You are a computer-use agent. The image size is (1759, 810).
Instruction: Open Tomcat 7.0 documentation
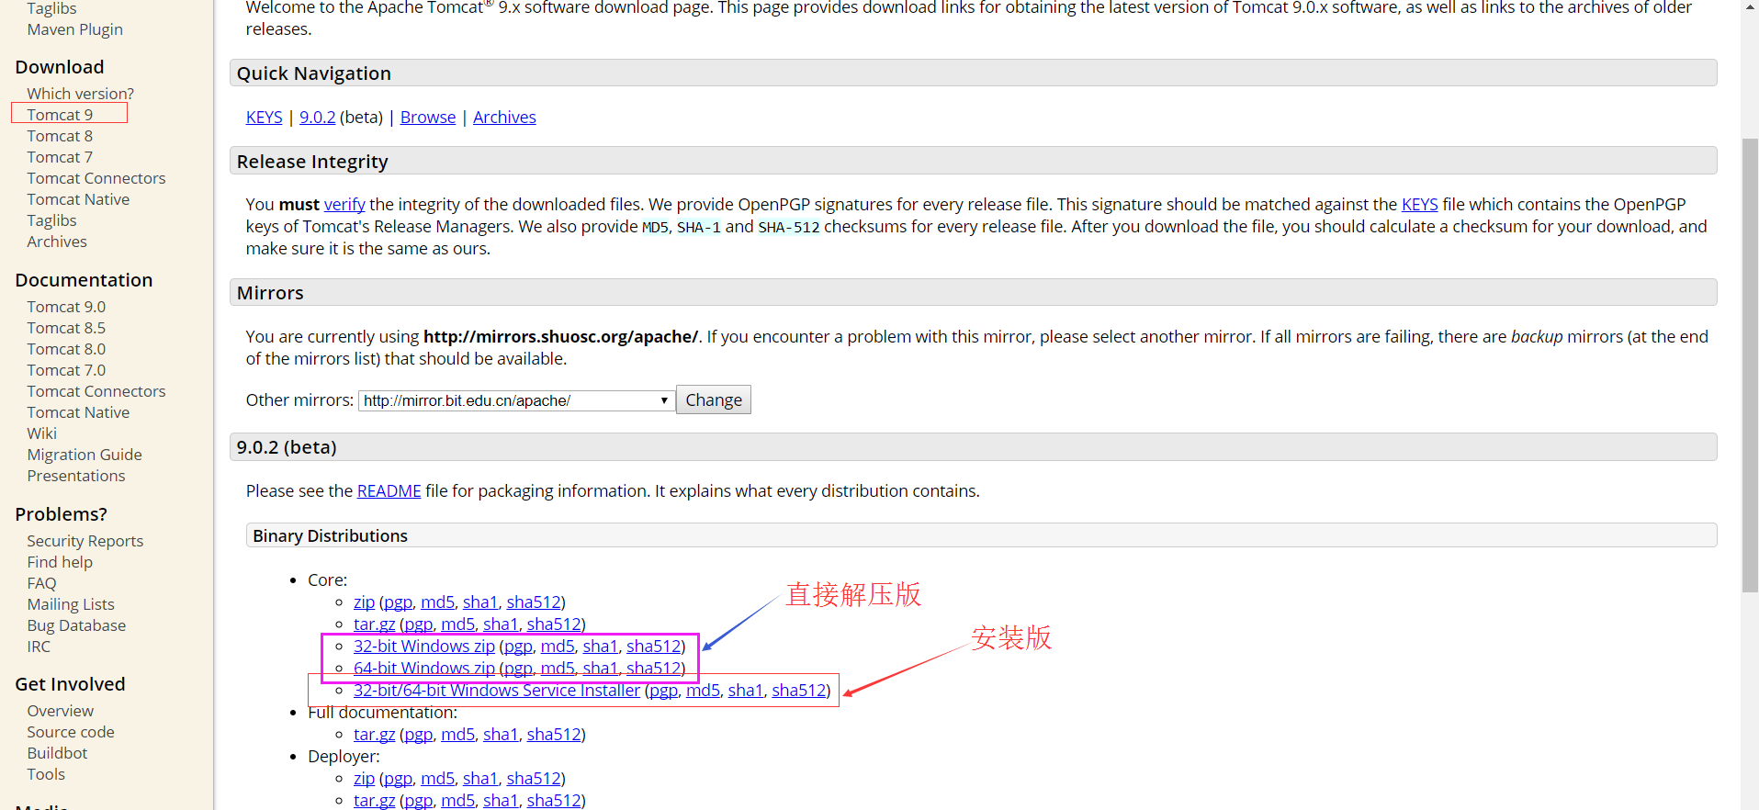click(x=66, y=370)
